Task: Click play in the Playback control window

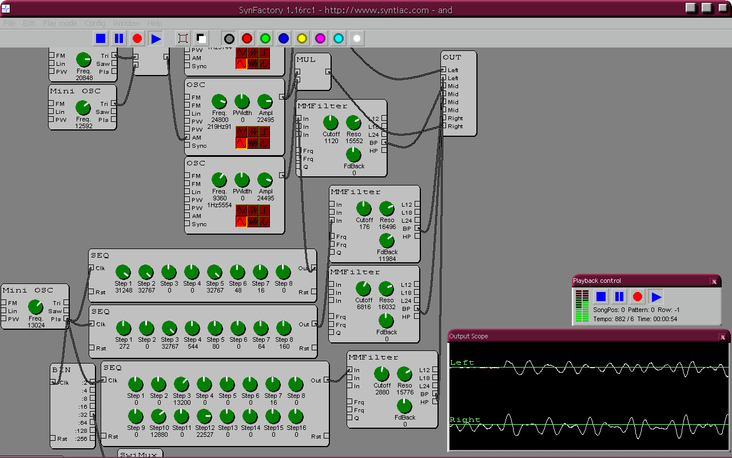Action: click(x=656, y=297)
